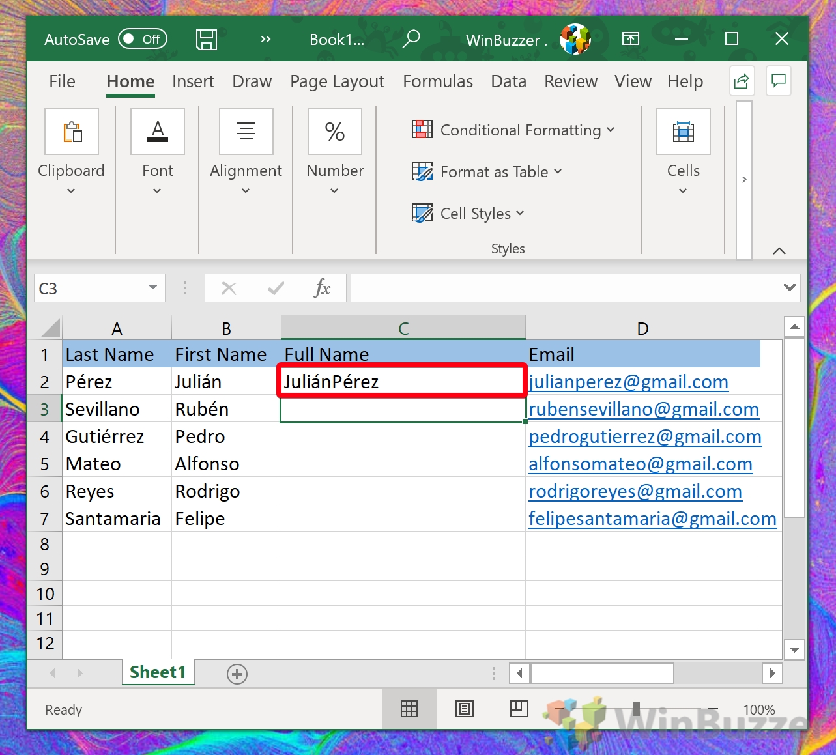Toggle AutoSave switch on
The width and height of the screenshot is (836, 755).
pos(143,39)
